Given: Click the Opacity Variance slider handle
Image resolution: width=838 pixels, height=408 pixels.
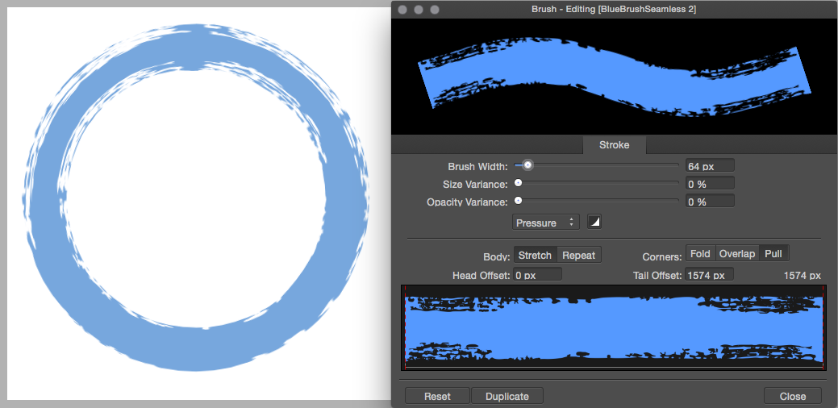Looking at the screenshot, I should 518,202.
